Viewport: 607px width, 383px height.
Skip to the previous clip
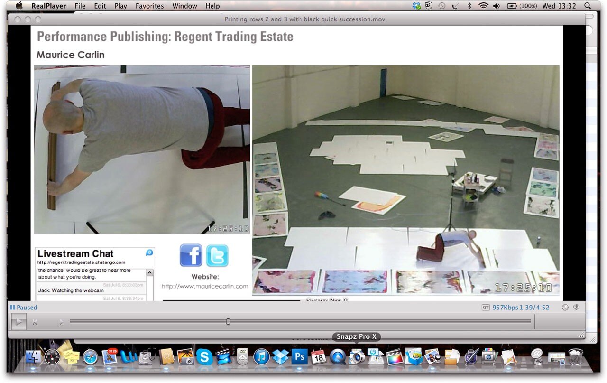[x=35, y=322]
